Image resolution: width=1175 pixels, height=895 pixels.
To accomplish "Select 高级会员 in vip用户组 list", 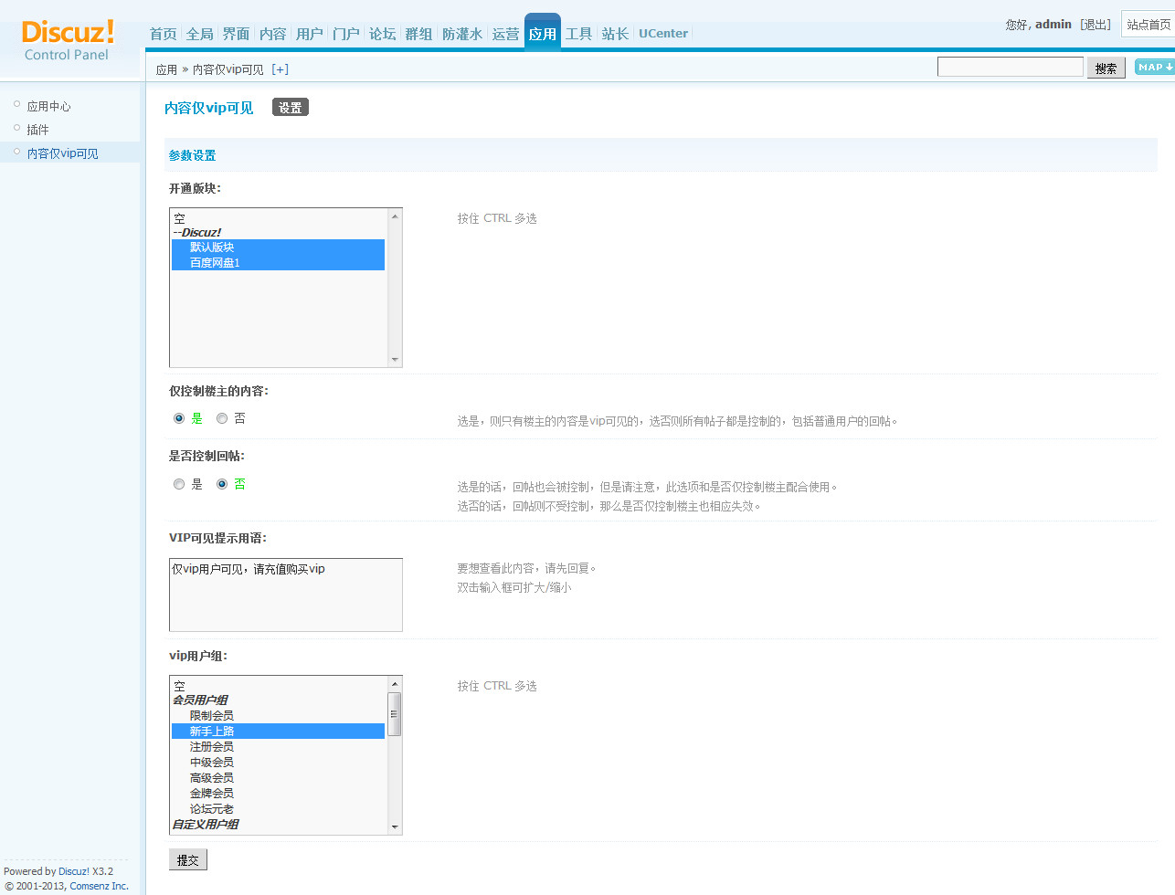I will pos(278,778).
